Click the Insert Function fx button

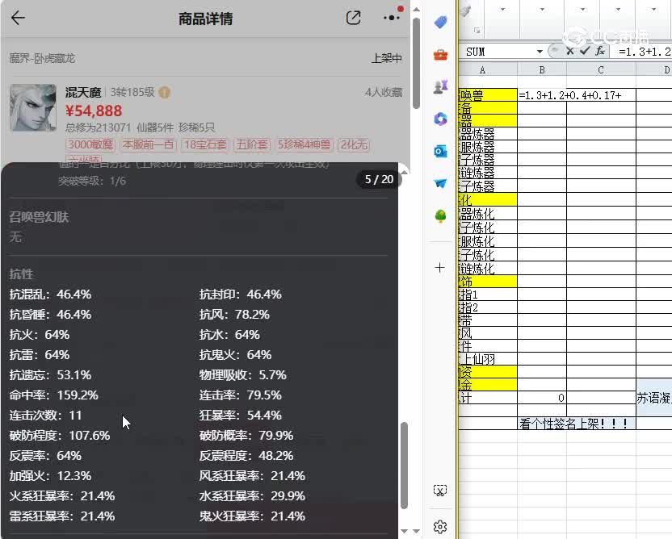pyautogui.click(x=600, y=51)
